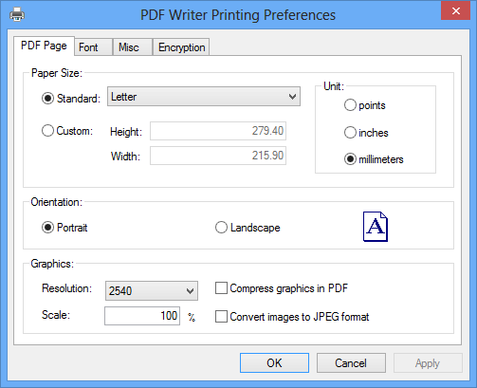Screen dimensions: 477x388
Task: Select Portrait orientation
Action: [x=47, y=228]
